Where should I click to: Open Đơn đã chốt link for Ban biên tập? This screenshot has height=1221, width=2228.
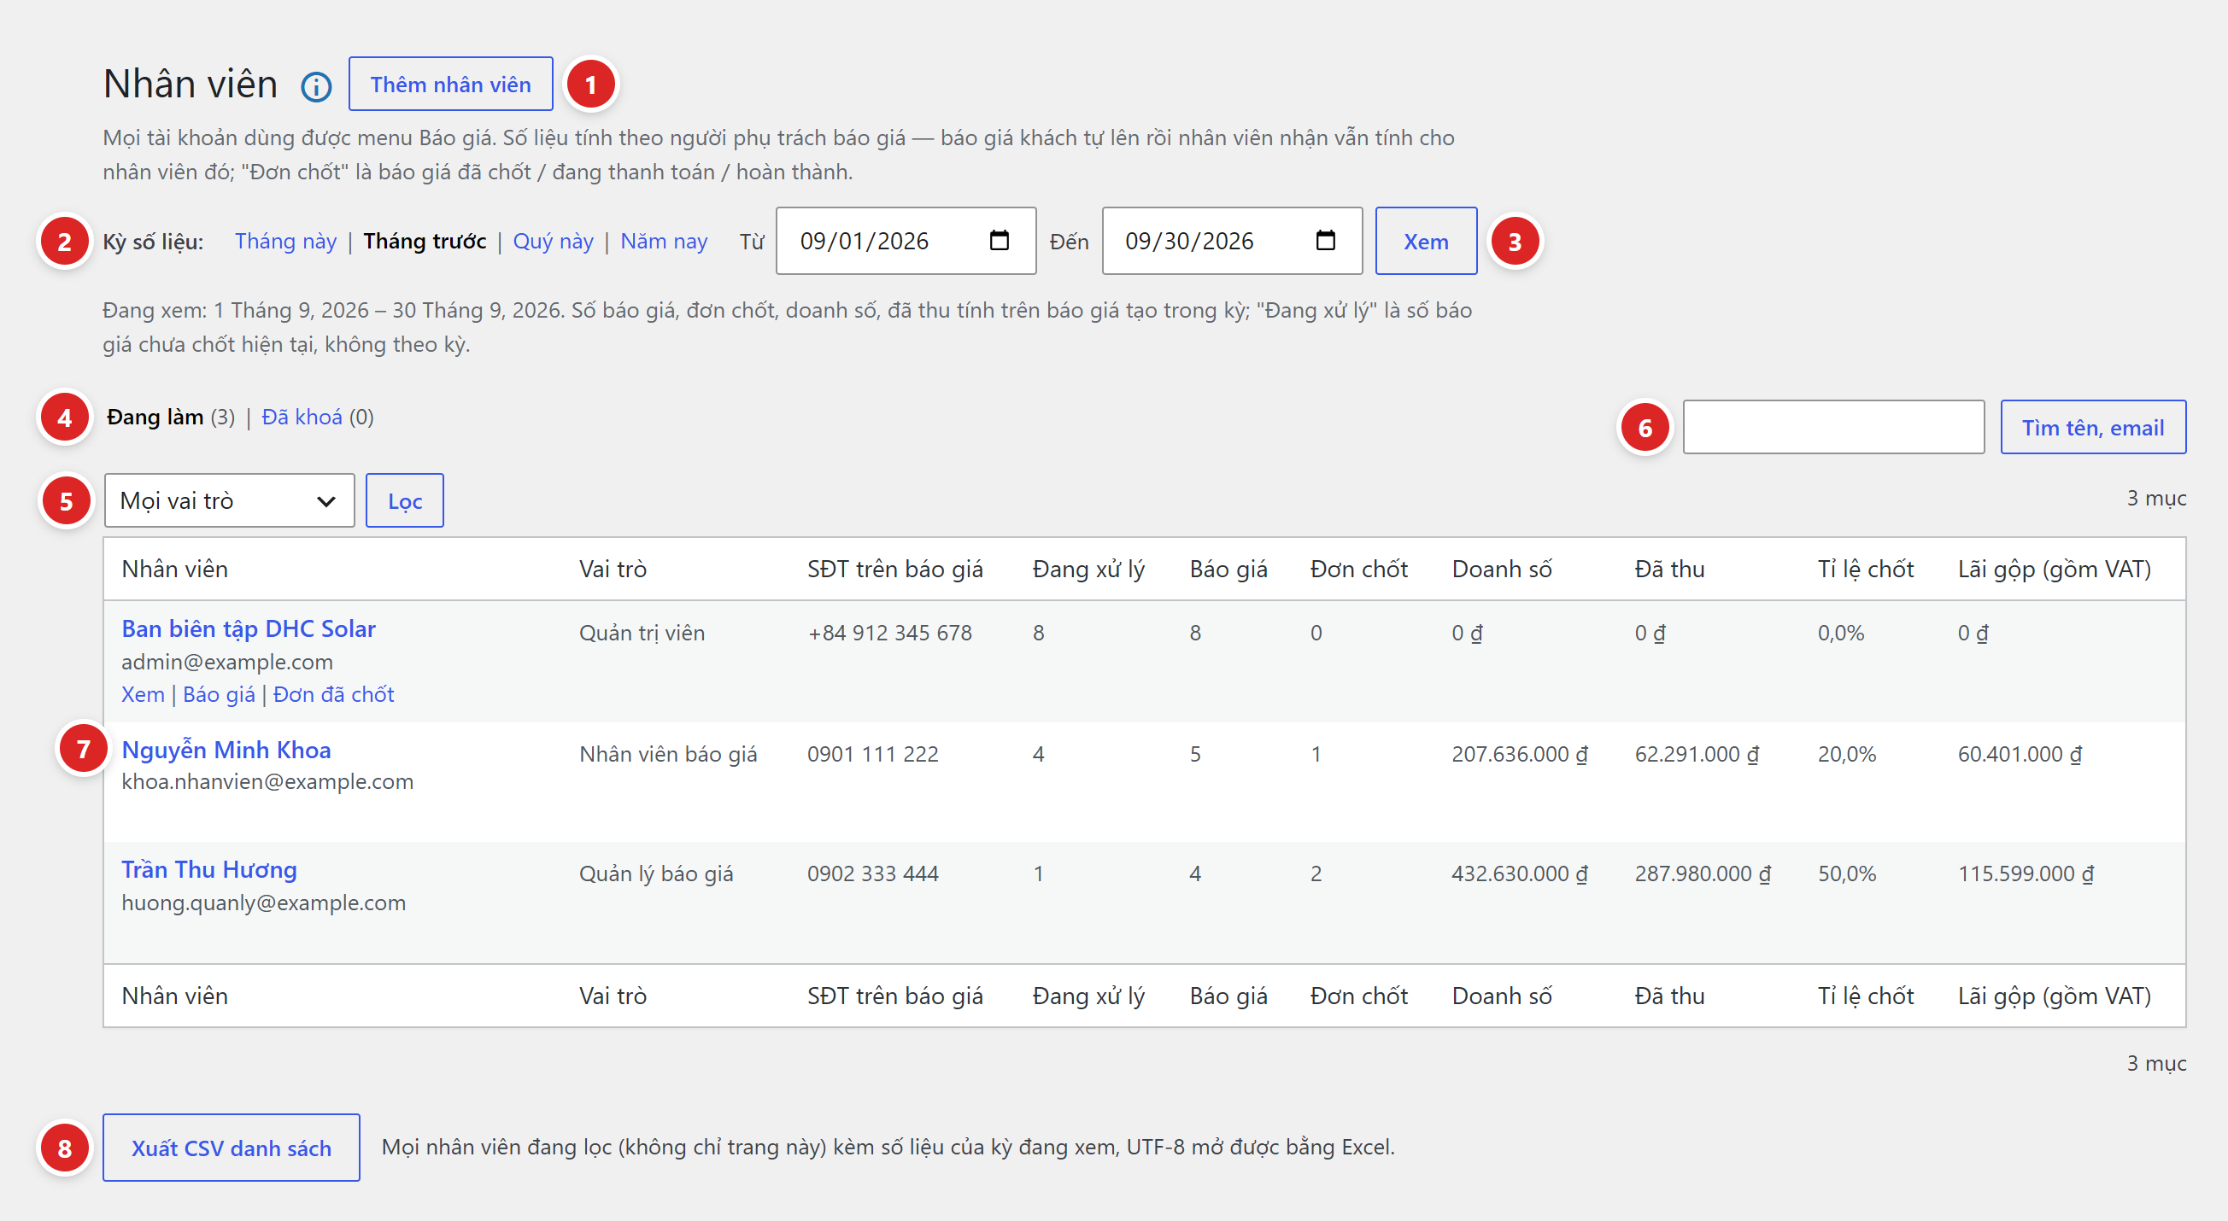pyautogui.click(x=333, y=694)
